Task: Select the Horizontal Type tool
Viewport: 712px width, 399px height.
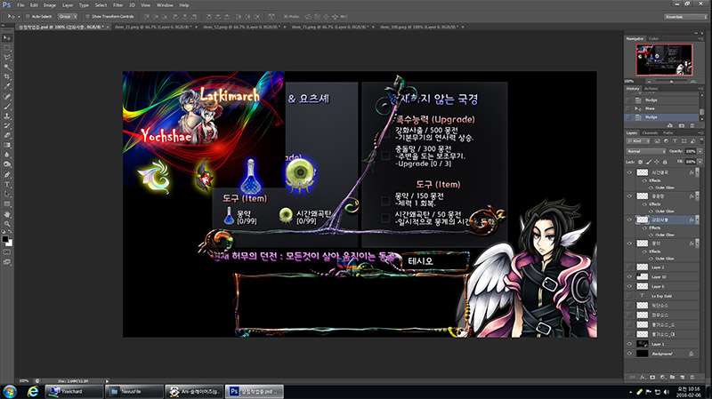Action: 7,185
